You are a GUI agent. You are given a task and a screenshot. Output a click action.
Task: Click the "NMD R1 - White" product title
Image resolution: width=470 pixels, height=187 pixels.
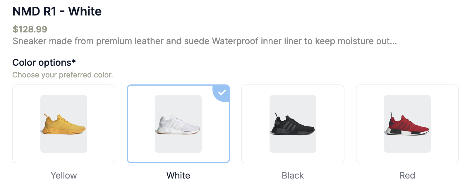pos(57,11)
